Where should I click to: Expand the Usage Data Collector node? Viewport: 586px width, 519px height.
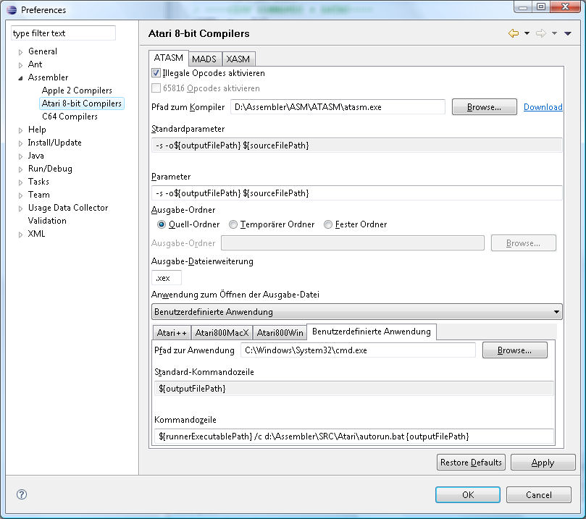(20, 208)
